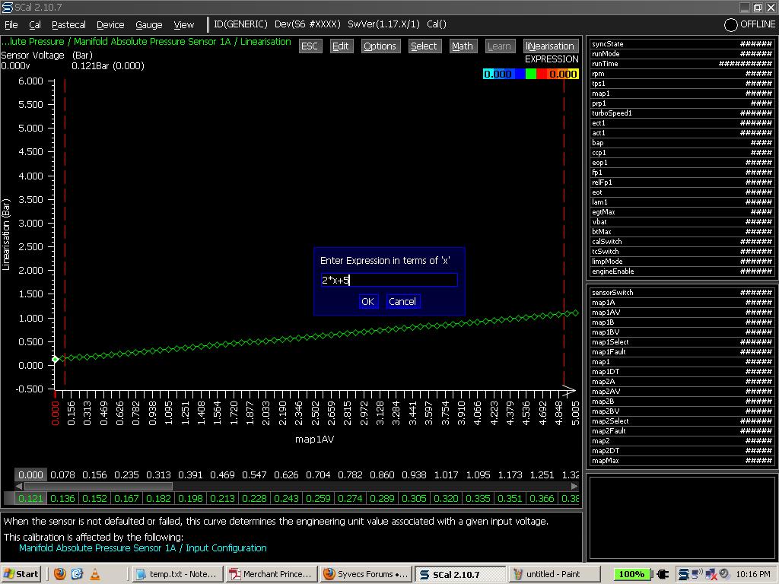The image size is (779, 584).
Task: Open the Start menu
Action: [x=21, y=574]
